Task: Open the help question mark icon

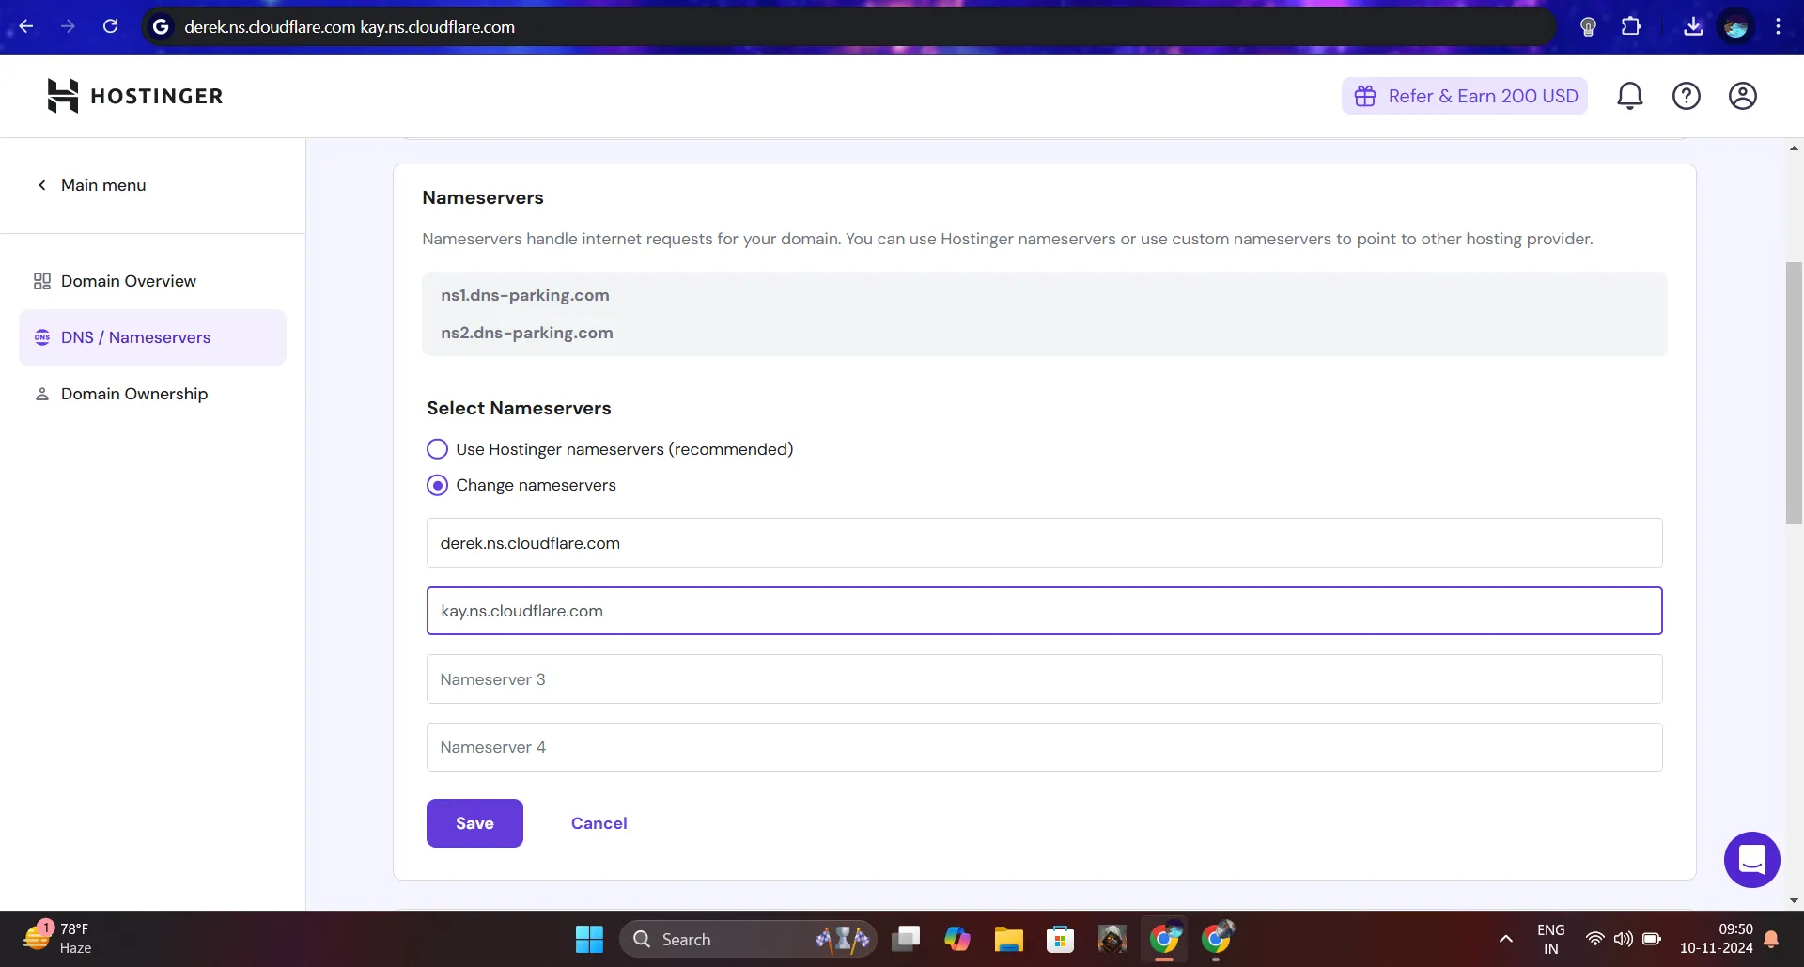Action: point(1687,96)
